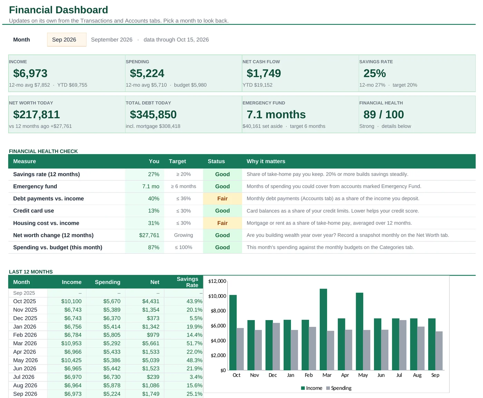Select the May 2026 month row label

coord(26,360)
